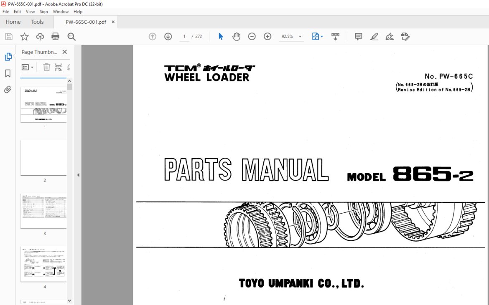Zoom in with the plus circle
489x305 pixels.
coord(267,37)
